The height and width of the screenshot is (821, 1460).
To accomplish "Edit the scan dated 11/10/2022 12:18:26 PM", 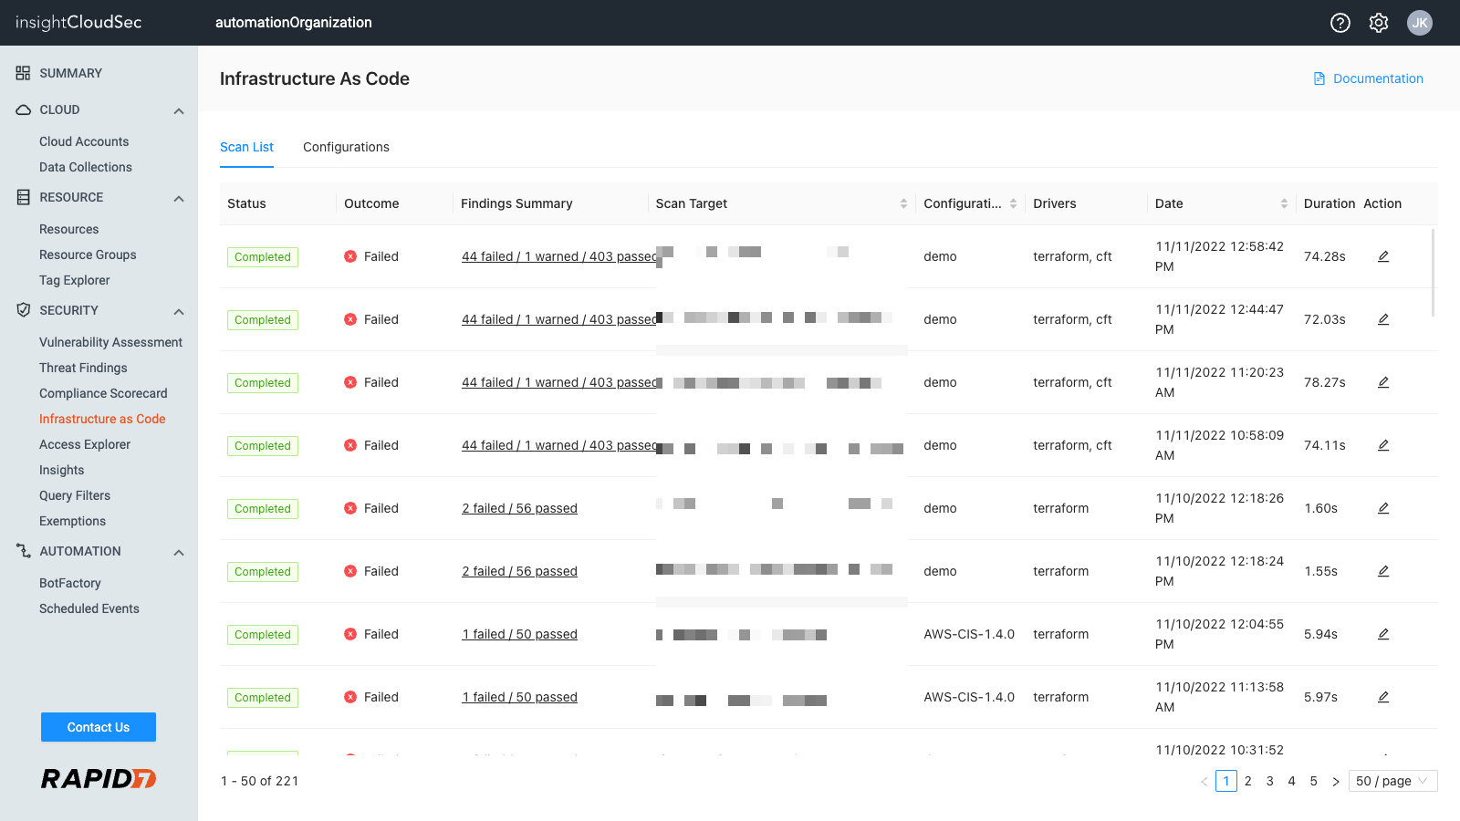I will [1383, 508].
